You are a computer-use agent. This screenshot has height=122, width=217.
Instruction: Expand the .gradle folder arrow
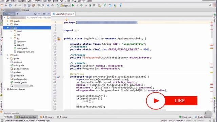8,21
